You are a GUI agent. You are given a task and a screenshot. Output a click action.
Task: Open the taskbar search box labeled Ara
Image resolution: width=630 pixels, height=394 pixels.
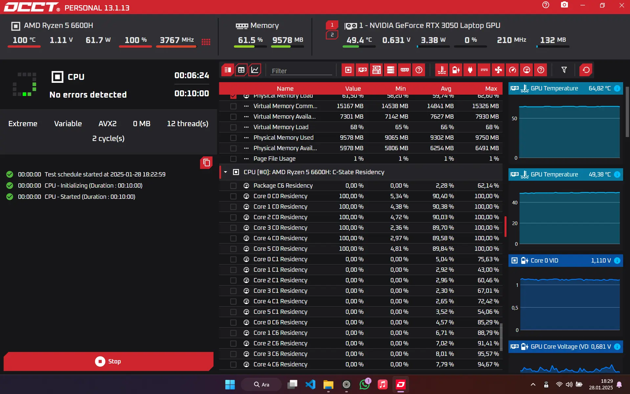(x=261, y=384)
